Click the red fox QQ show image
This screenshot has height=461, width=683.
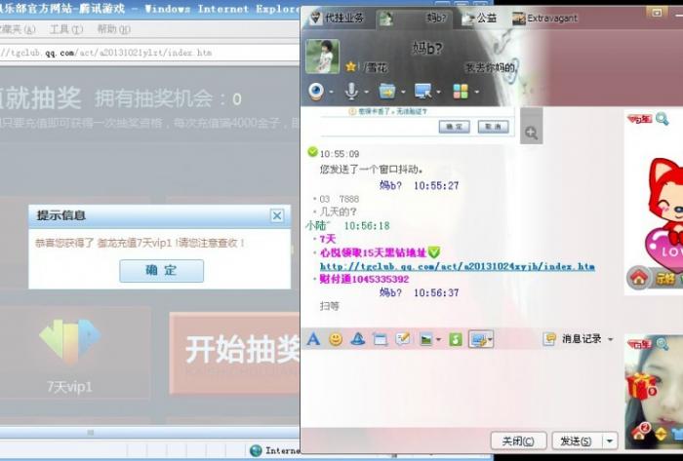point(660,213)
